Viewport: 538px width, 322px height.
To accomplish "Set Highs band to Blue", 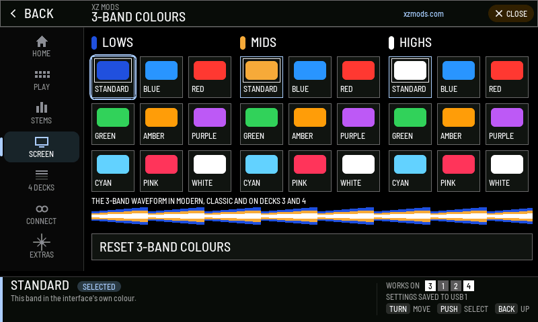I will [x=459, y=77].
